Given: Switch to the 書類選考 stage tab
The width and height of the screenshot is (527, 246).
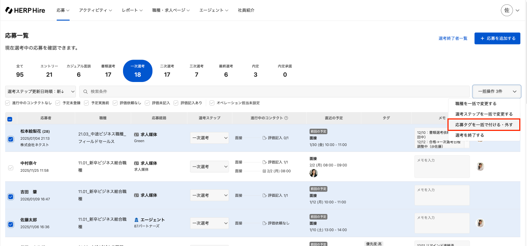Looking at the screenshot, I should (108, 71).
